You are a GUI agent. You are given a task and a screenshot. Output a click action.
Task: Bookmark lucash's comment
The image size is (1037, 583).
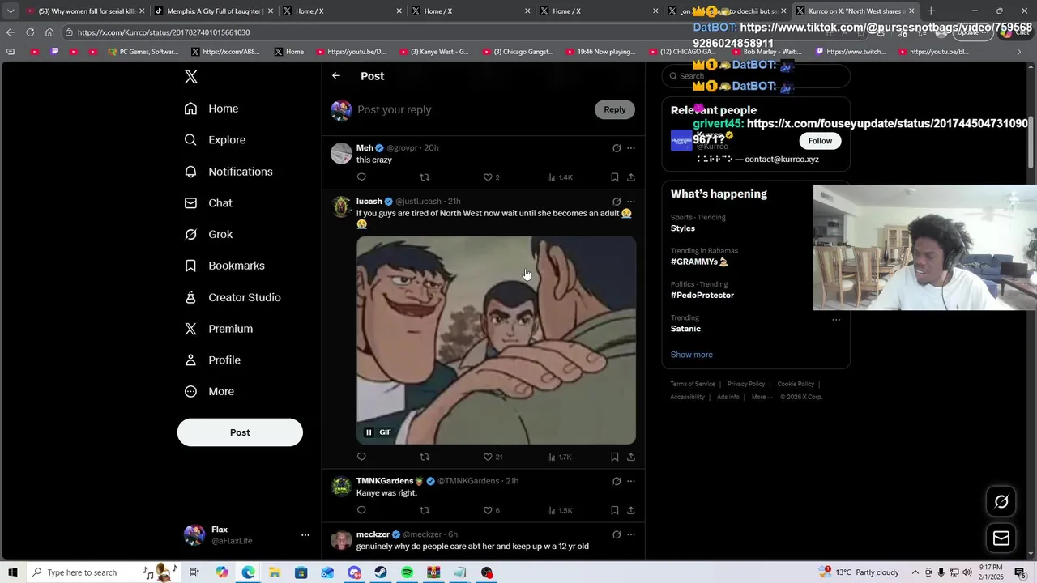[614, 457]
